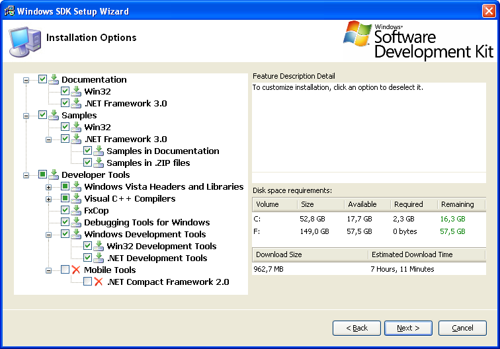Collapse the Documentation tree node
Viewport: 500px width, 349px height.
click(x=26, y=80)
